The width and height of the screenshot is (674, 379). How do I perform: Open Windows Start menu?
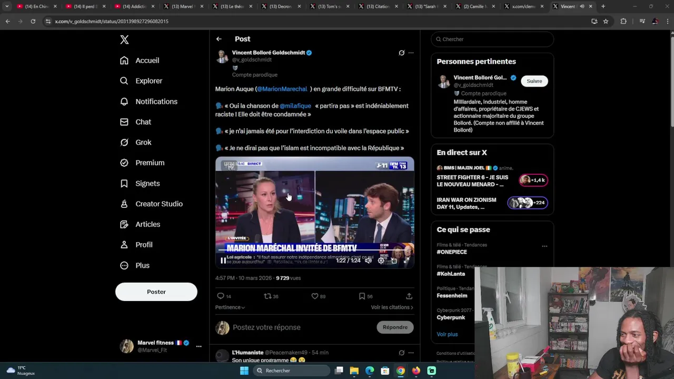244,371
